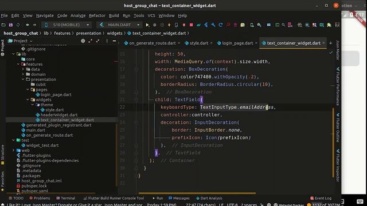Open the File menu

coord(4,15)
